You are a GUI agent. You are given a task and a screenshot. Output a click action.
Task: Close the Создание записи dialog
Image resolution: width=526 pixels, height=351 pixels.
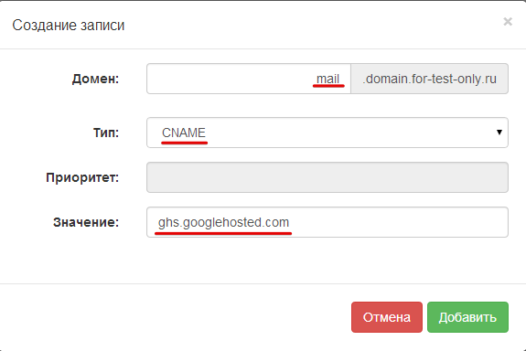[508, 22]
